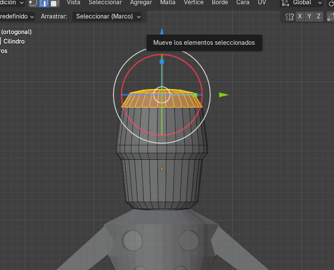
Task: Switch to edge select mode
Action: (44, 3)
